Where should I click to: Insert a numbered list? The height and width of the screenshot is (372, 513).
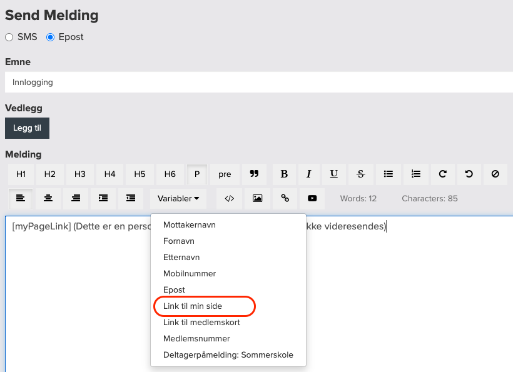coord(416,174)
